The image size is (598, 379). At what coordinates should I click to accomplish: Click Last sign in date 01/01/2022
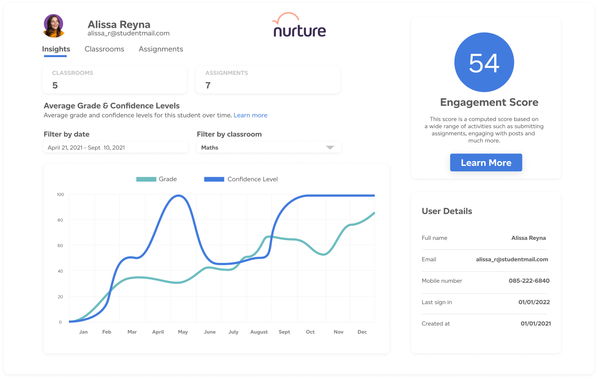click(x=534, y=302)
